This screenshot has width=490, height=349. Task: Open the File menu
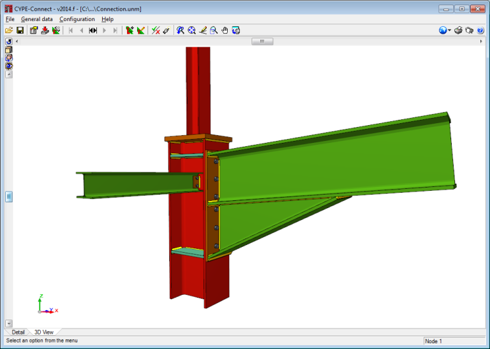point(10,19)
